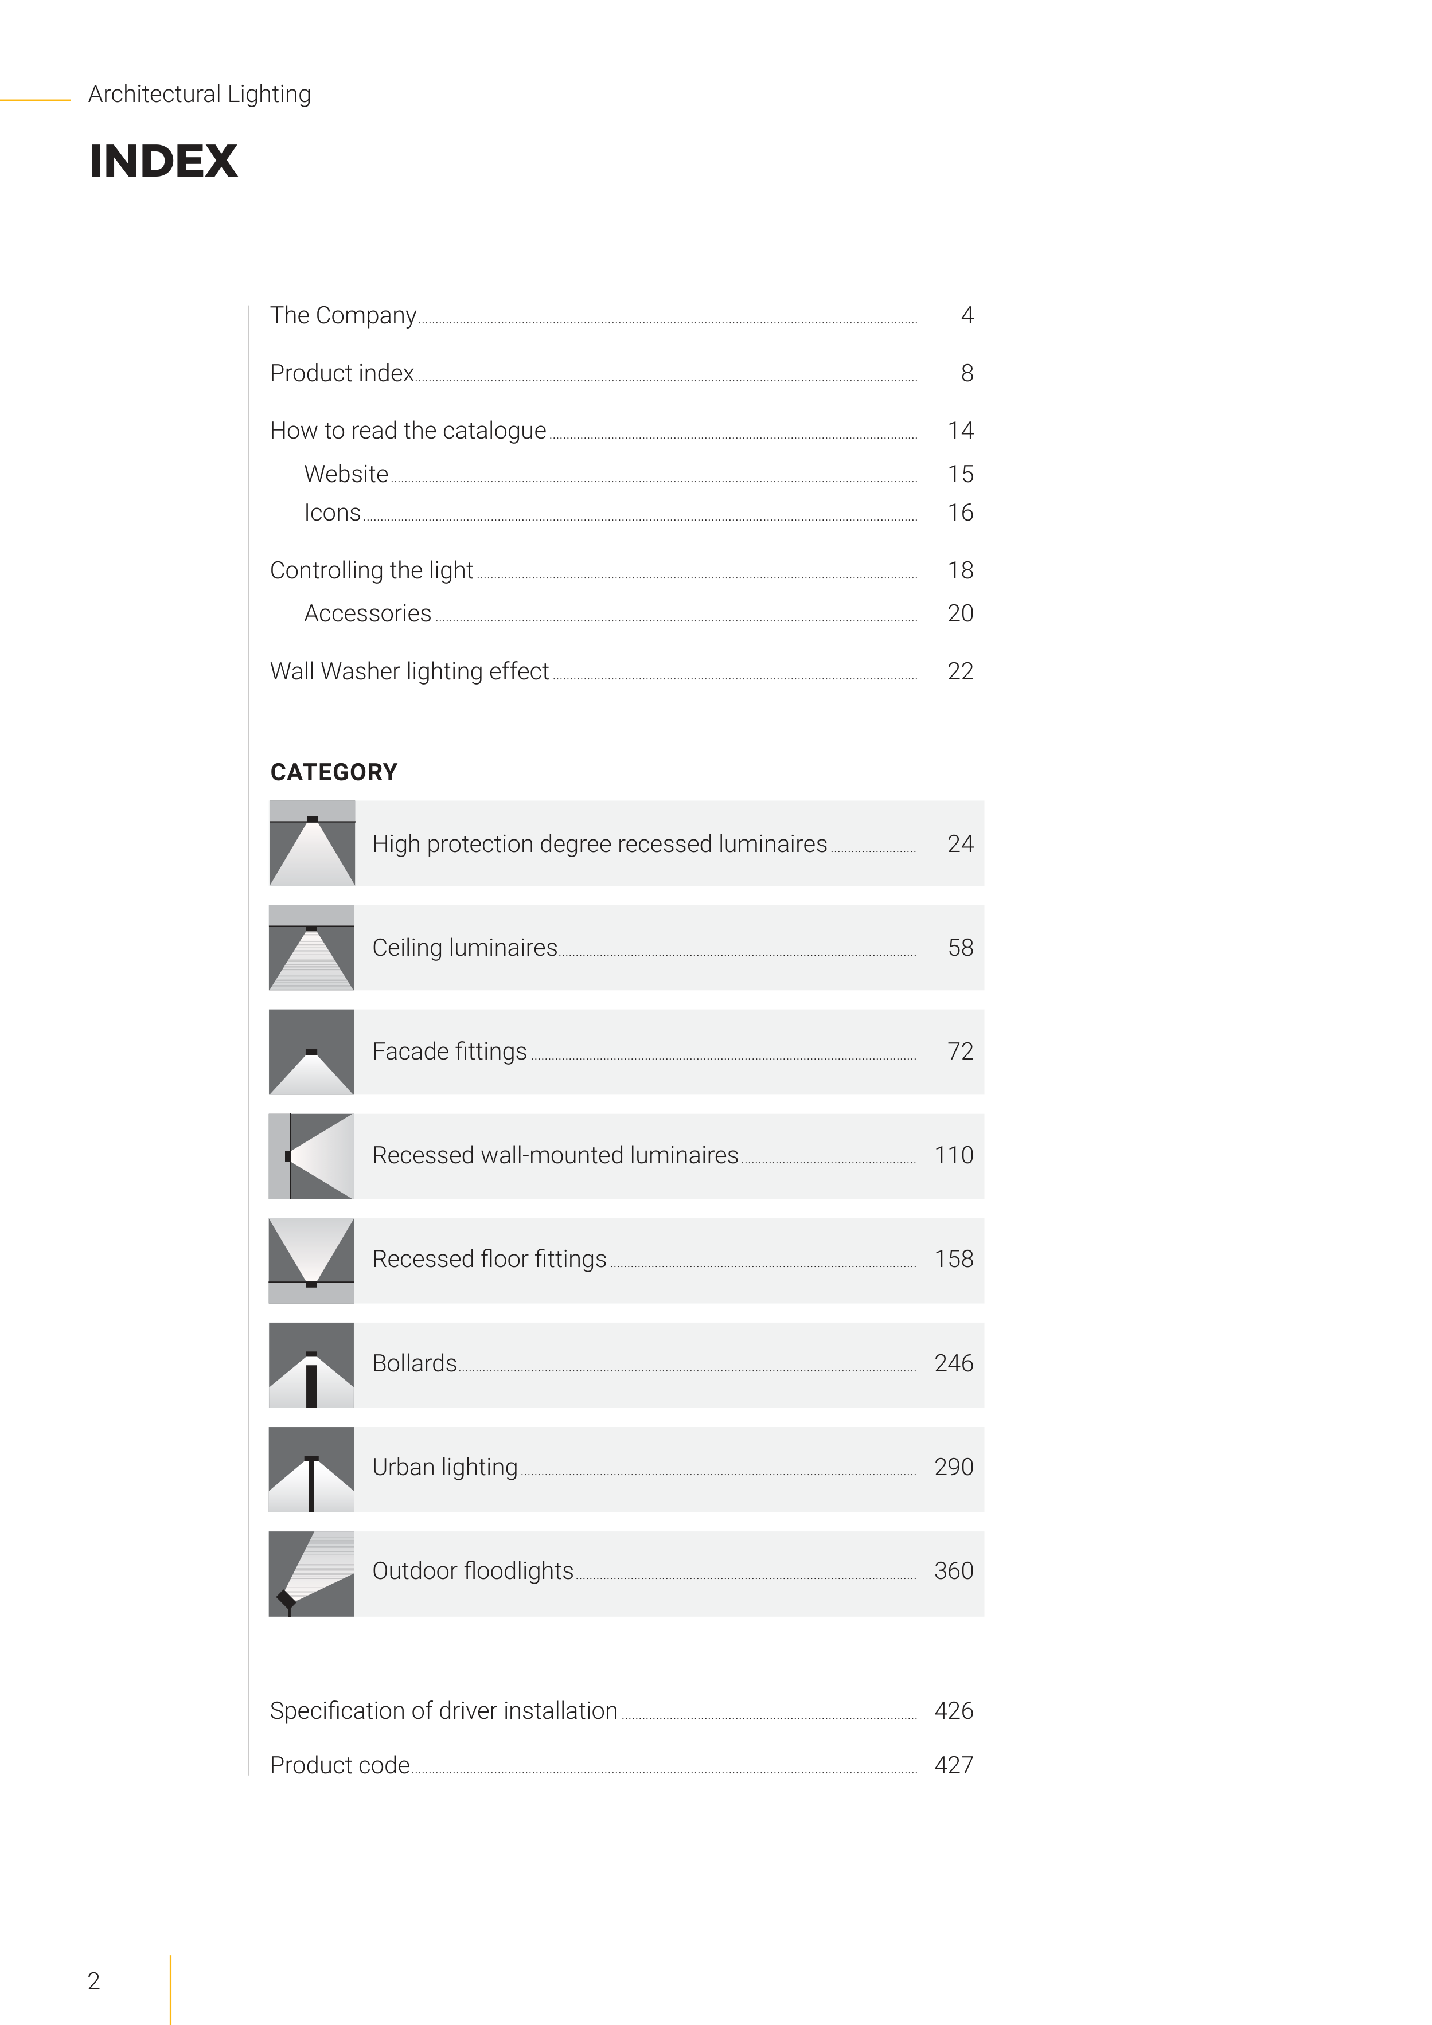Open the Product code entry
1432x2025 pixels.
(x=340, y=1766)
